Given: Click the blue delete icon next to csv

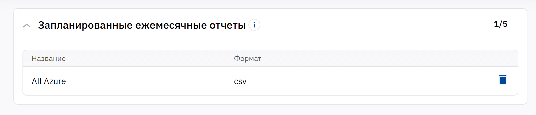Looking at the screenshot, I should click(503, 80).
